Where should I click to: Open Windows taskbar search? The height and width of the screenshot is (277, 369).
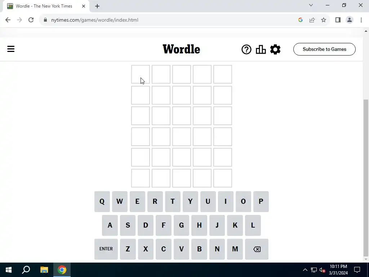[x=26, y=270]
